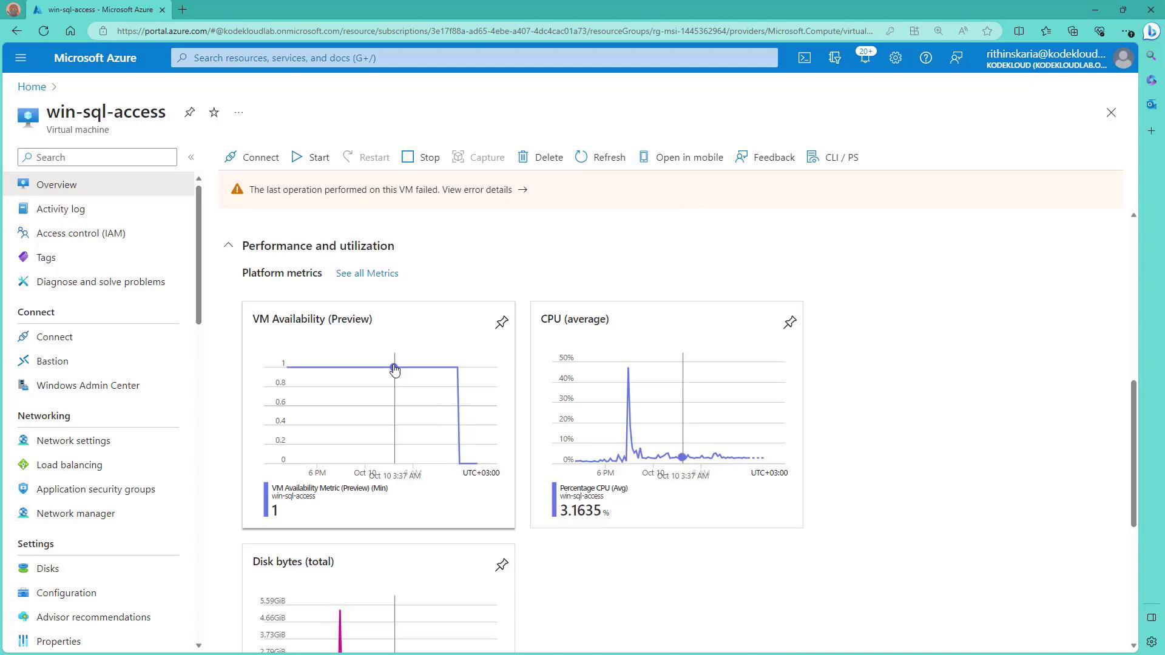Select Network settings menu item
This screenshot has width=1165, height=655.
tap(73, 440)
